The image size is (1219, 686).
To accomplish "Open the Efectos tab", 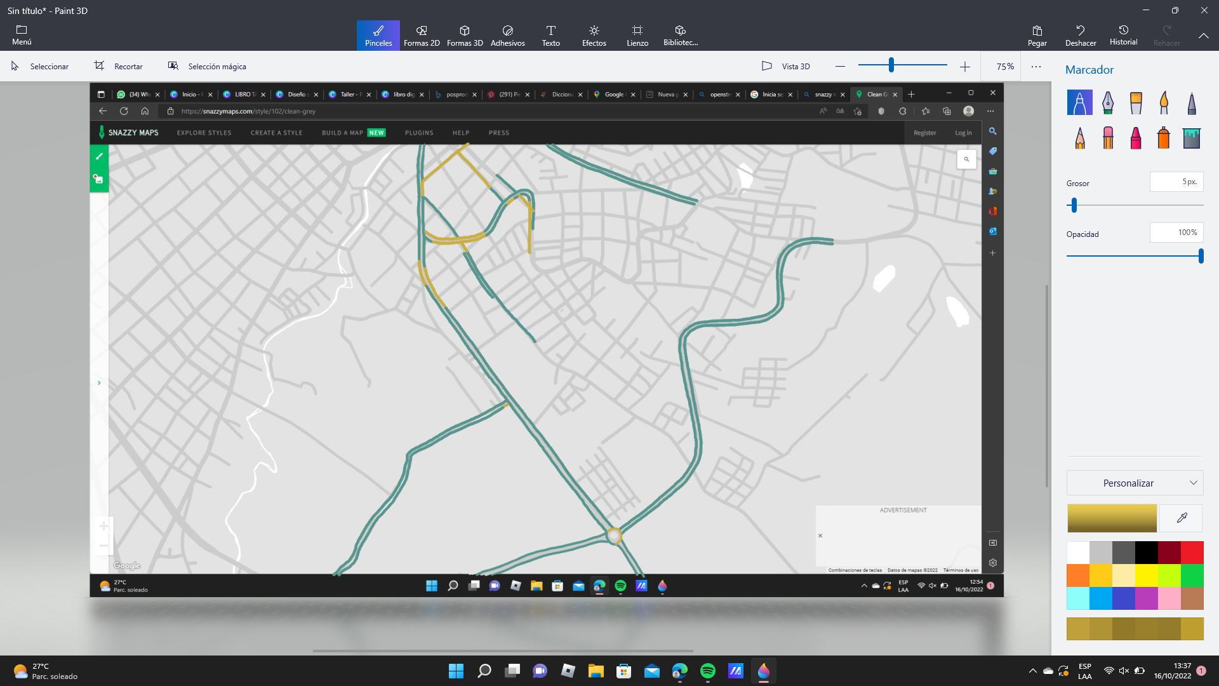I will [594, 36].
